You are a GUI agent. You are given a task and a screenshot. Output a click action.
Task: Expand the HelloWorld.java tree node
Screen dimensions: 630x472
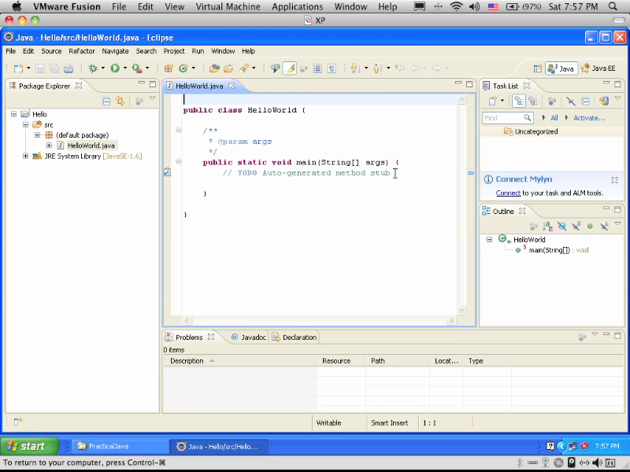[49, 146]
